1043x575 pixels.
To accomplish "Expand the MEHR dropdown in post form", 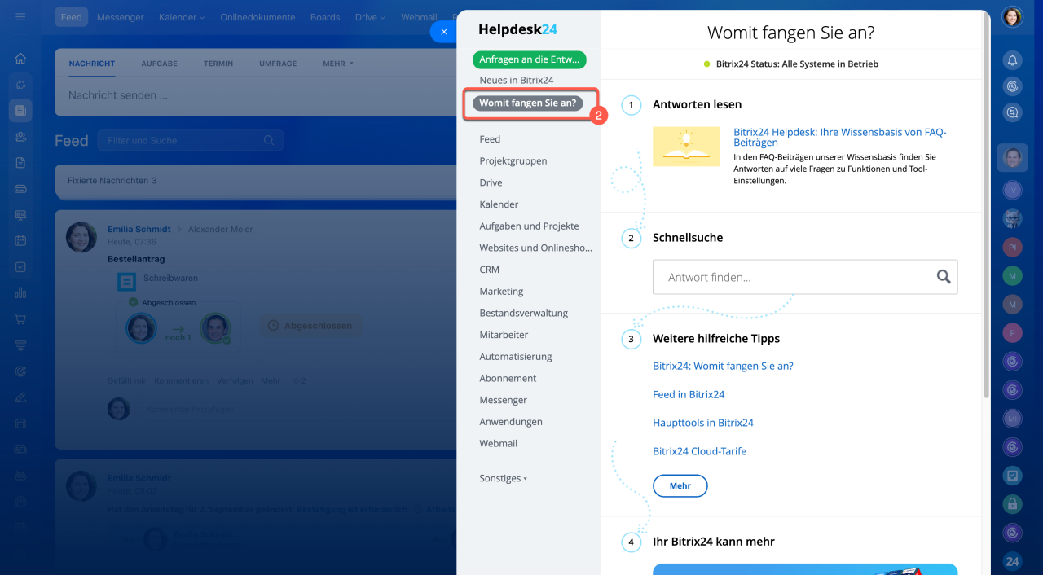I will click(x=338, y=64).
